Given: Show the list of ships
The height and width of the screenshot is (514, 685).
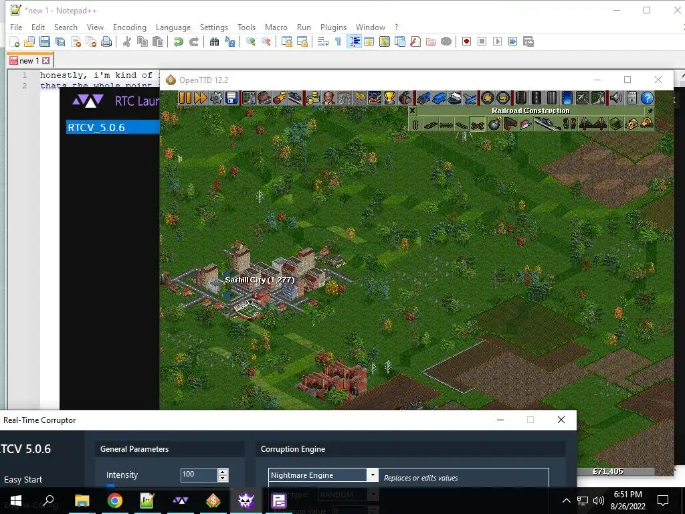Looking at the screenshot, I should pos(454,98).
